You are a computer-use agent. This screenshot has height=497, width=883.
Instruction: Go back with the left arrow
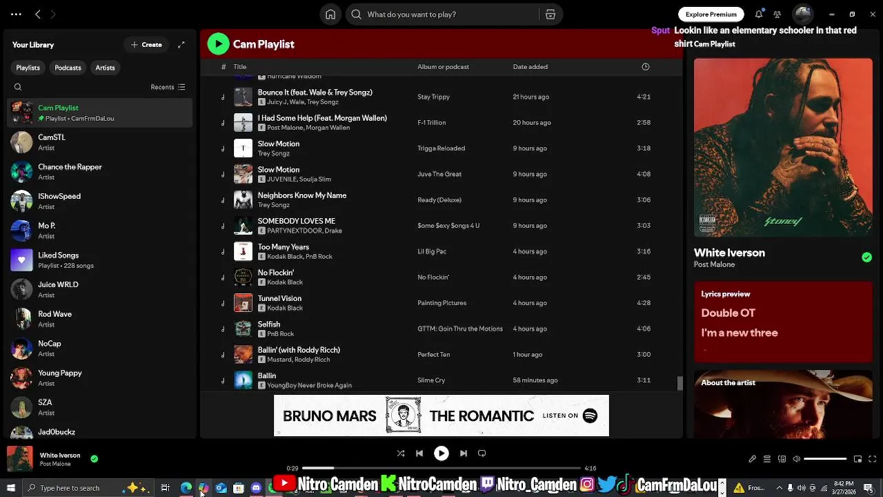click(x=38, y=14)
